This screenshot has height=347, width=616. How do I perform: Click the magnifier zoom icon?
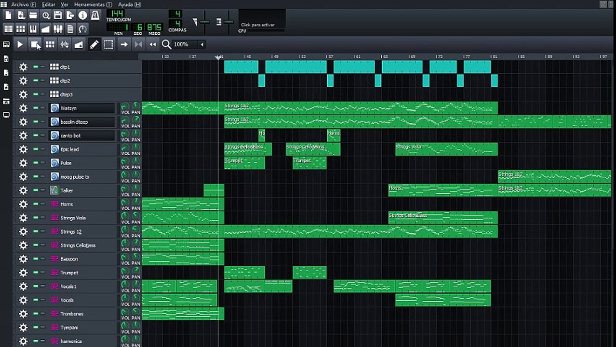pyautogui.click(x=166, y=44)
